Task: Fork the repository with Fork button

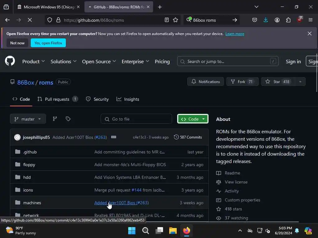Action: (242, 82)
